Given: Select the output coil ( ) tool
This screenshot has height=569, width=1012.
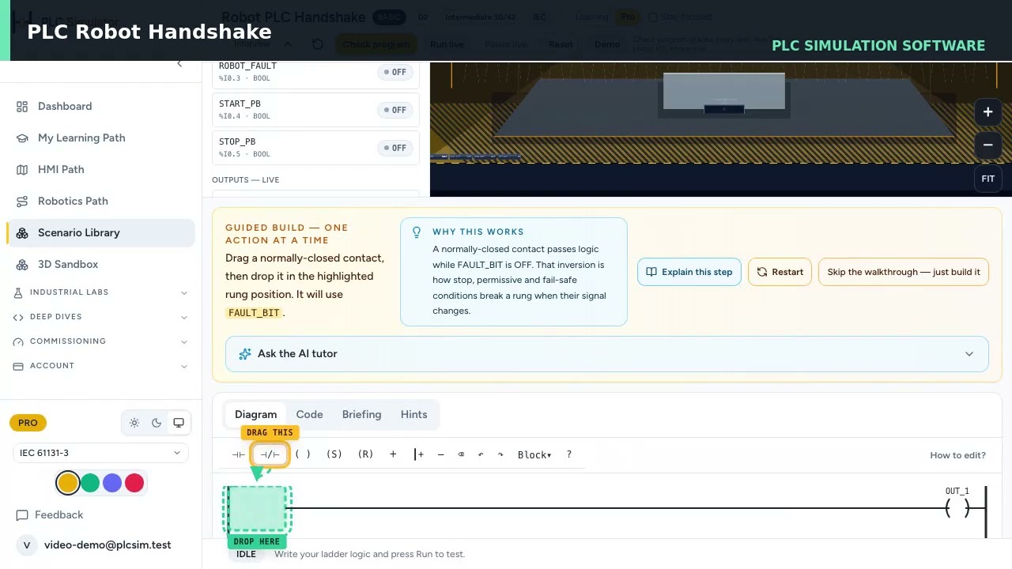Looking at the screenshot, I should tap(303, 455).
